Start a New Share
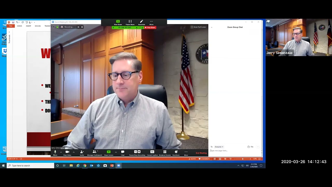The width and height of the screenshot is (332, 187). [118, 23]
